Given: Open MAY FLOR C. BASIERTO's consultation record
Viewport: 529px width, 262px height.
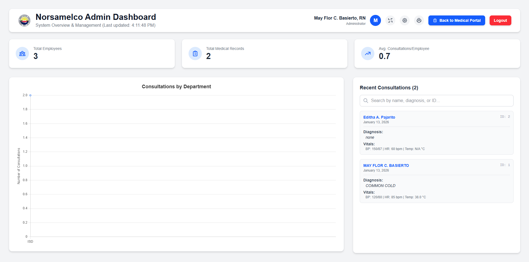Looking at the screenshot, I should (x=386, y=165).
